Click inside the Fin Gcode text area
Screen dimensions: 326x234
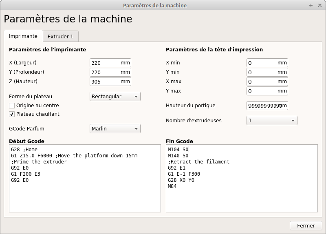(242, 178)
